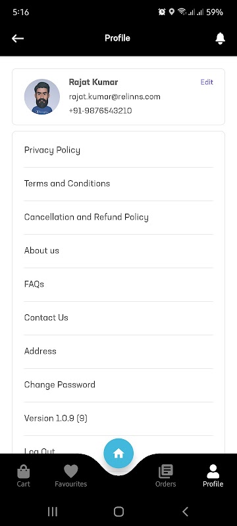The image size is (237, 526).
Task: Open Terms and Conditions
Action: click(x=118, y=184)
